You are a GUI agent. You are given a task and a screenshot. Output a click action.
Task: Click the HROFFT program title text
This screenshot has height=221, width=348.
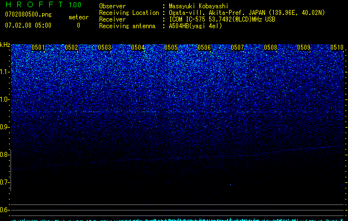pyautogui.click(x=34, y=4)
